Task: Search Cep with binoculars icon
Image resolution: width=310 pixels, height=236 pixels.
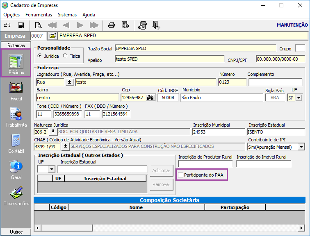Action: [150, 98]
